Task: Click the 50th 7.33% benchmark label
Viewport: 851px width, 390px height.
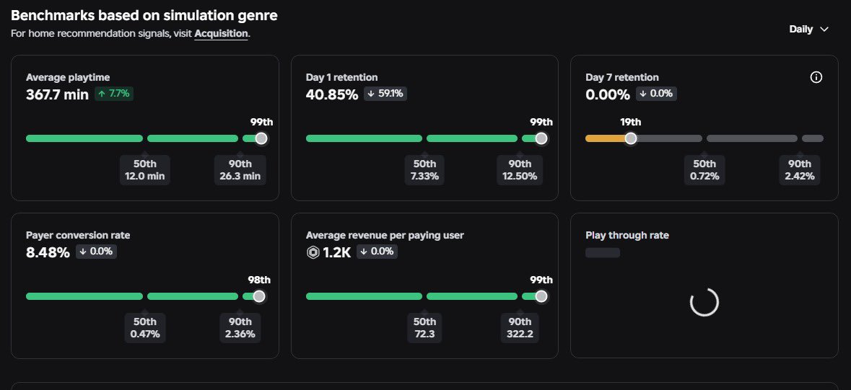Action: point(424,170)
